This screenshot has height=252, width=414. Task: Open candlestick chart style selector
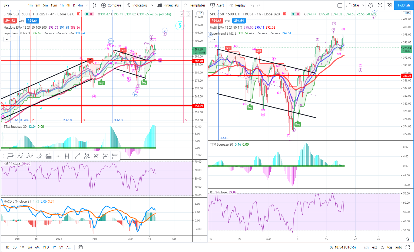point(94,5)
